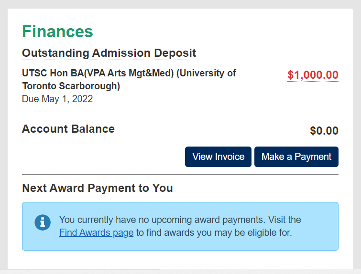Click the blue info circle icon
Viewport: 361px width, 274px height.
43,222
